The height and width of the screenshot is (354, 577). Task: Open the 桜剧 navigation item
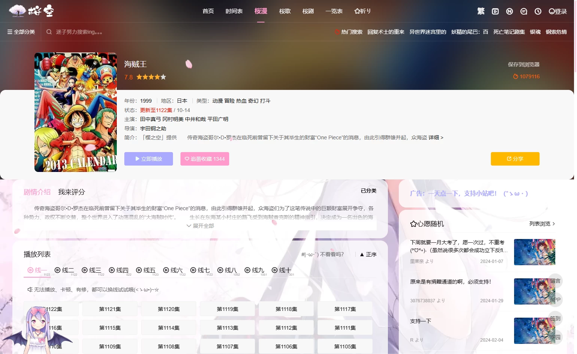tap(308, 11)
